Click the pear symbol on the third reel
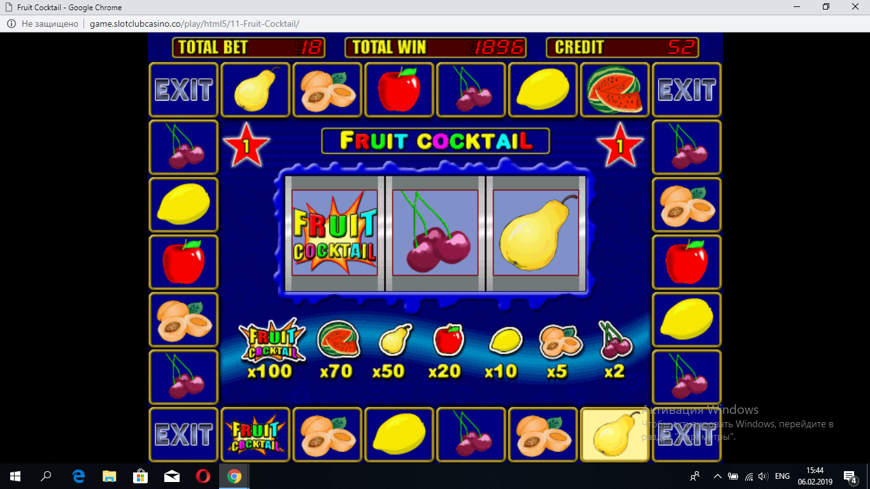The height and width of the screenshot is (489, 870). (536, 232)
